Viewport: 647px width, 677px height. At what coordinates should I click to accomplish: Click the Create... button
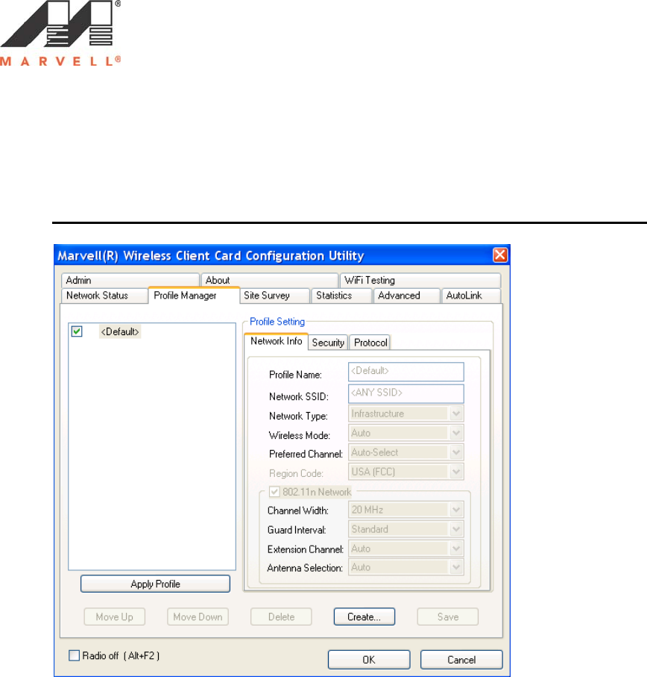(x=364, y=617)
